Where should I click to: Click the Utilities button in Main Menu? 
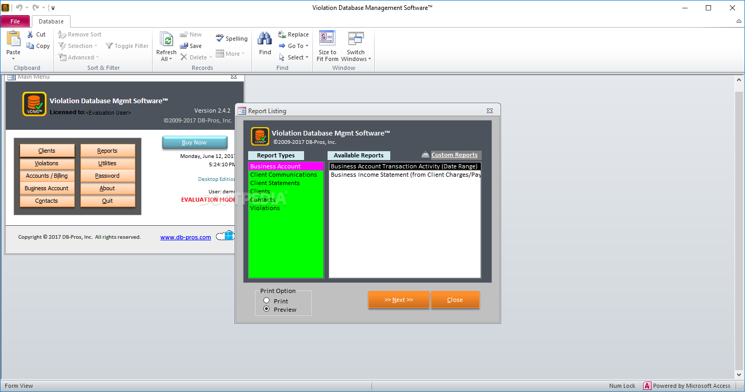pos(108,163)
